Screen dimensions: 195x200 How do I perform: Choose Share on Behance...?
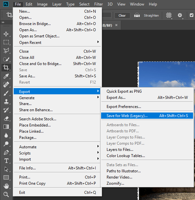point(57,110)
